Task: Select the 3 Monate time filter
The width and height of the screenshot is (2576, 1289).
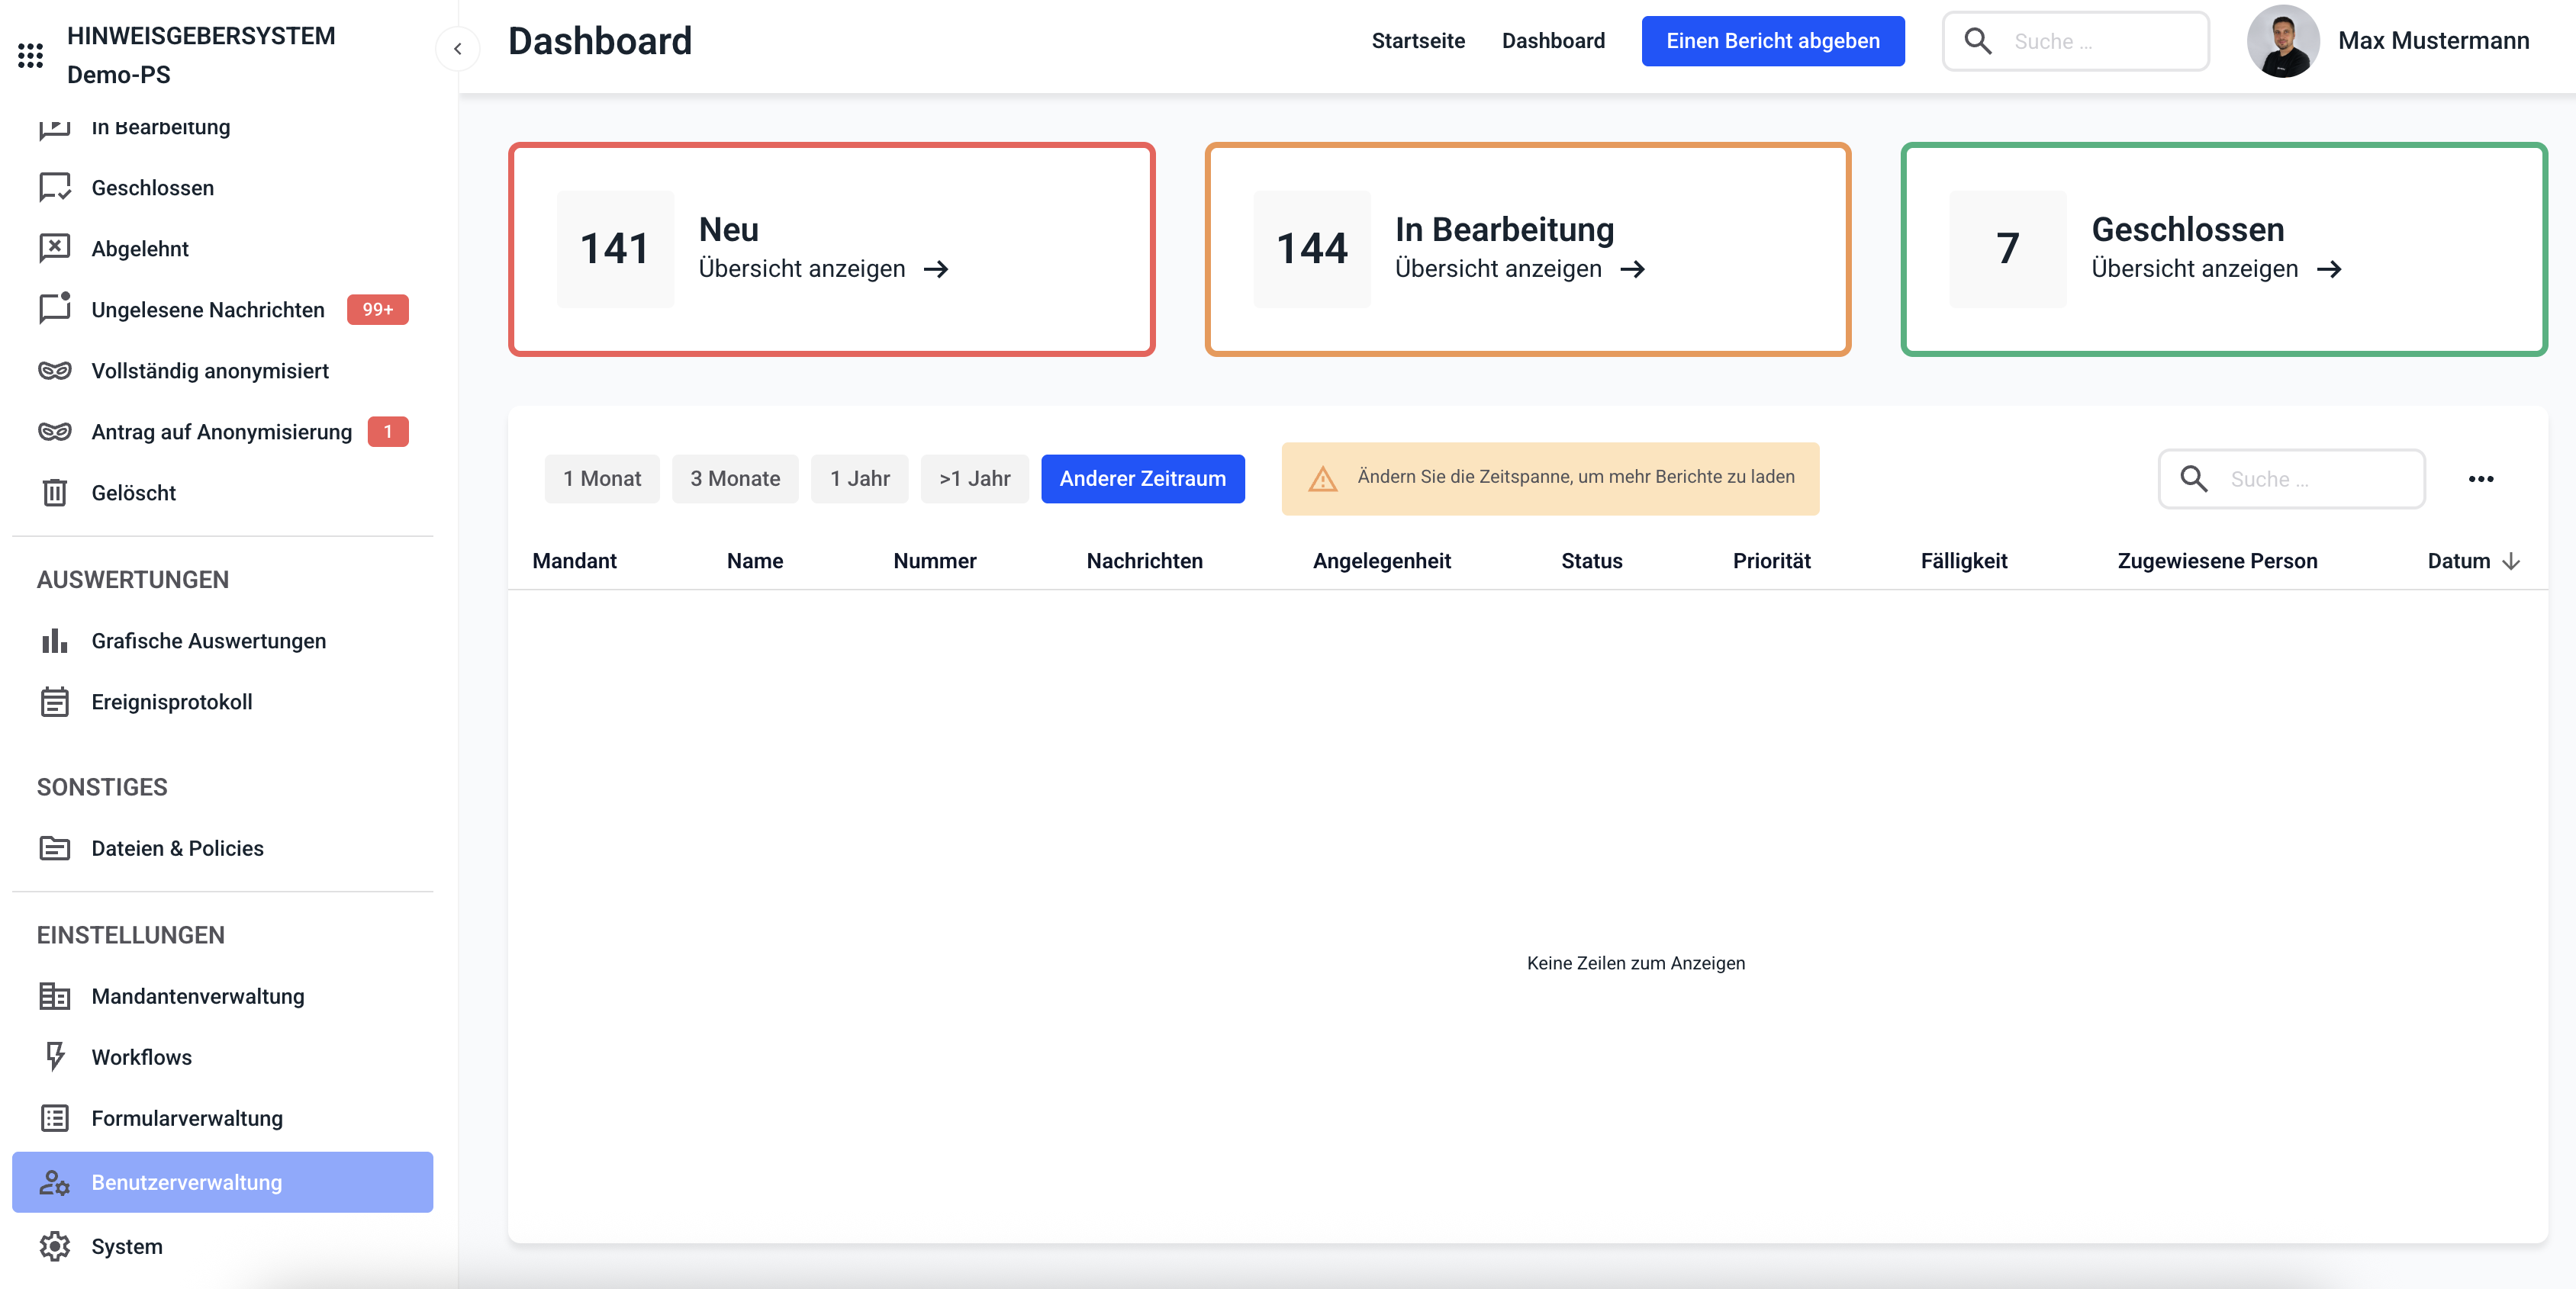Action: (734, 479)
